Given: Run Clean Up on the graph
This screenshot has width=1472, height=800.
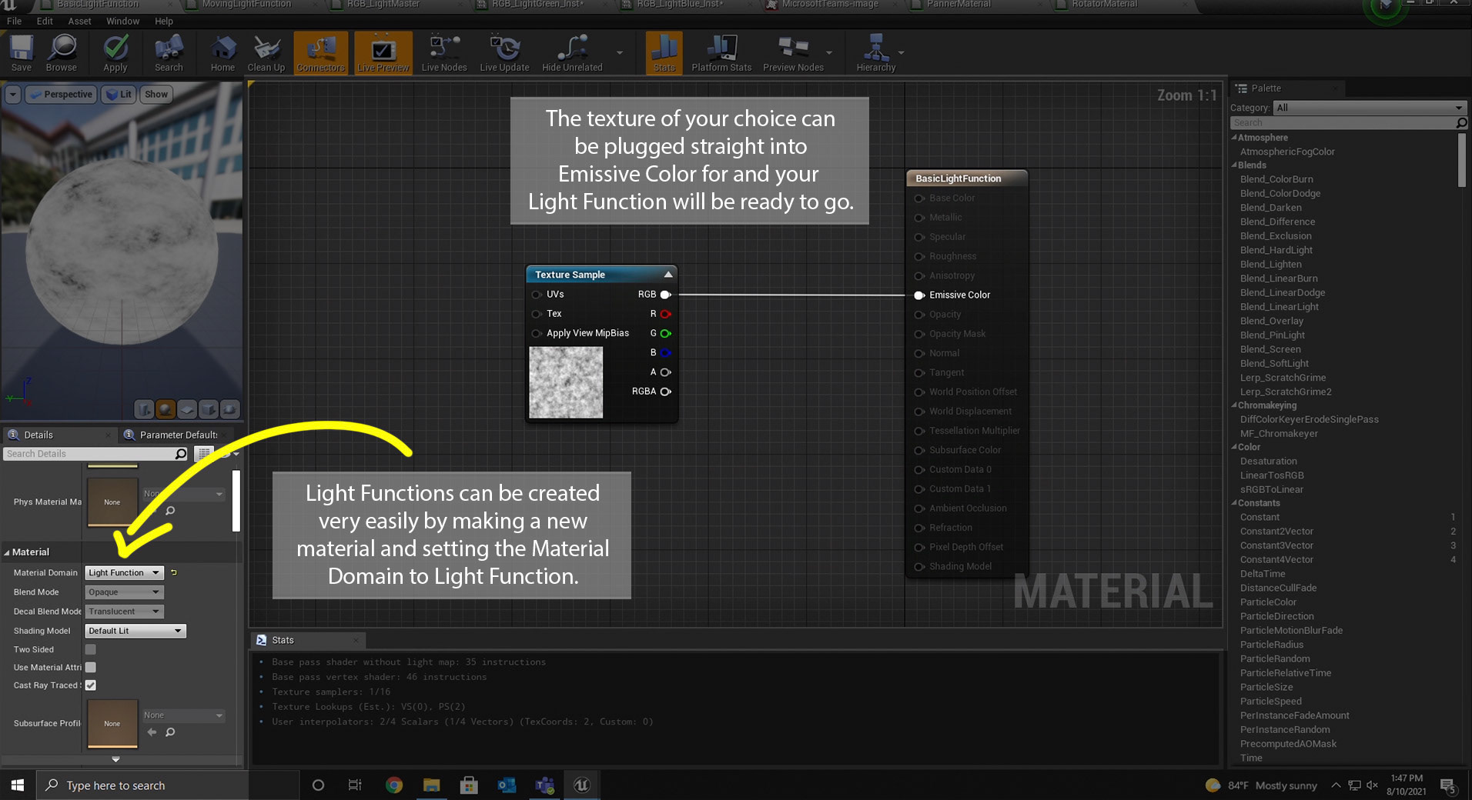Looking at the screenshot, I should [x=266, y=53].
